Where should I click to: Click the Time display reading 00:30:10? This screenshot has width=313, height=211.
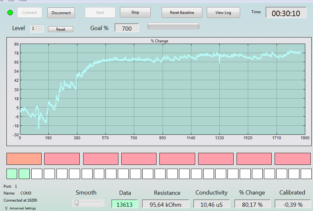pos(286,13)
